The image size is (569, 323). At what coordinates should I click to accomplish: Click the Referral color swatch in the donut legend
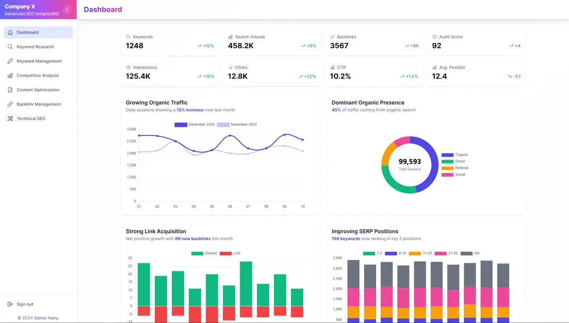[448, 168]
